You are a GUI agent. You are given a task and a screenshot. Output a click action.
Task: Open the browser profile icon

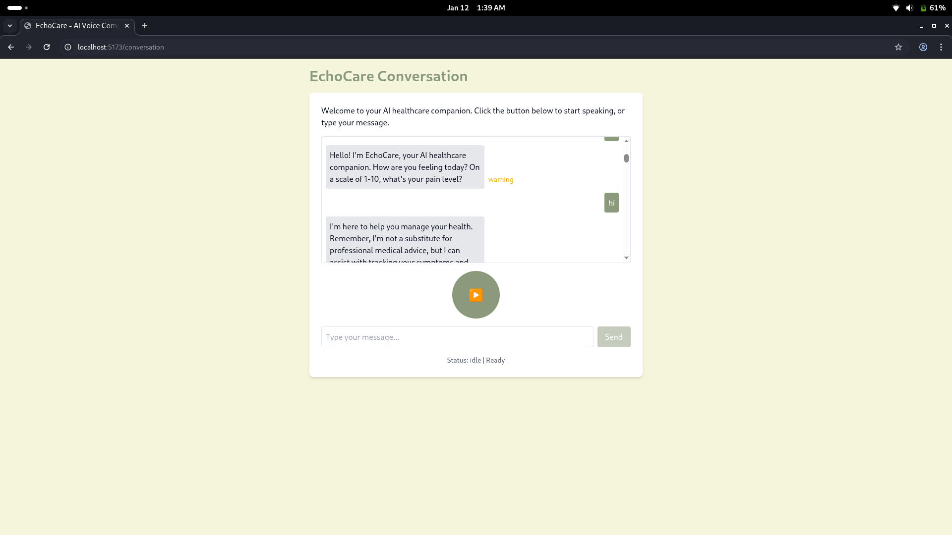[x=923, y=47]
